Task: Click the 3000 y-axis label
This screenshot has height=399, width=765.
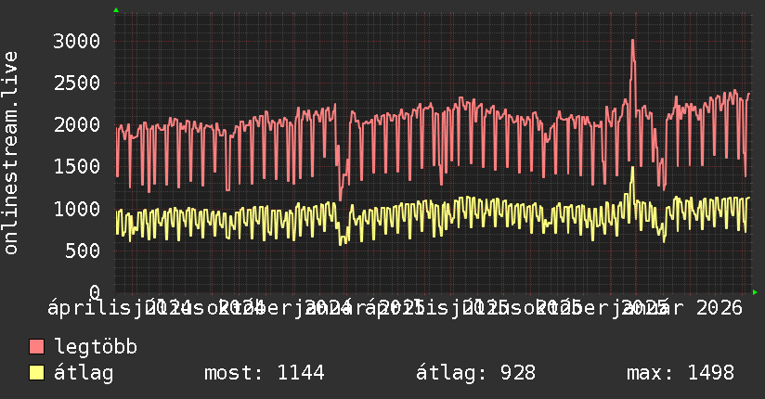Action: 77,41
